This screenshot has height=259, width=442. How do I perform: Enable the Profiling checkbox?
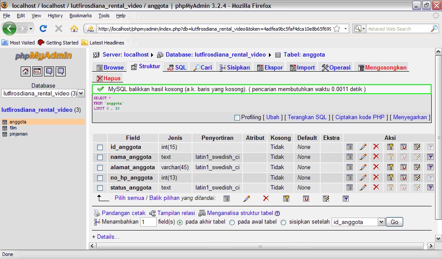pyautogui.click(x=237, y=117)
